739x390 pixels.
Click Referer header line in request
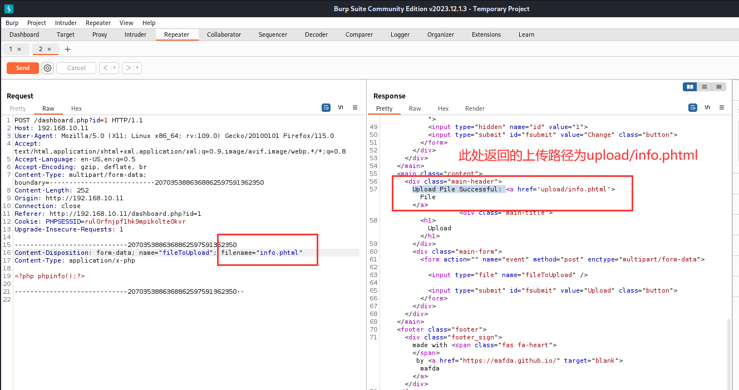point(107,214)
